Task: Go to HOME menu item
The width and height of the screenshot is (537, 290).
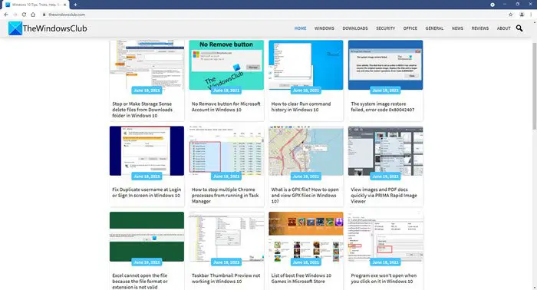Action: coord(301,28)
